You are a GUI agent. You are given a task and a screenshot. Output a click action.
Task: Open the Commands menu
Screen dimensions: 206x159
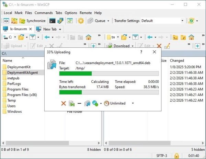tap(44, 13)
